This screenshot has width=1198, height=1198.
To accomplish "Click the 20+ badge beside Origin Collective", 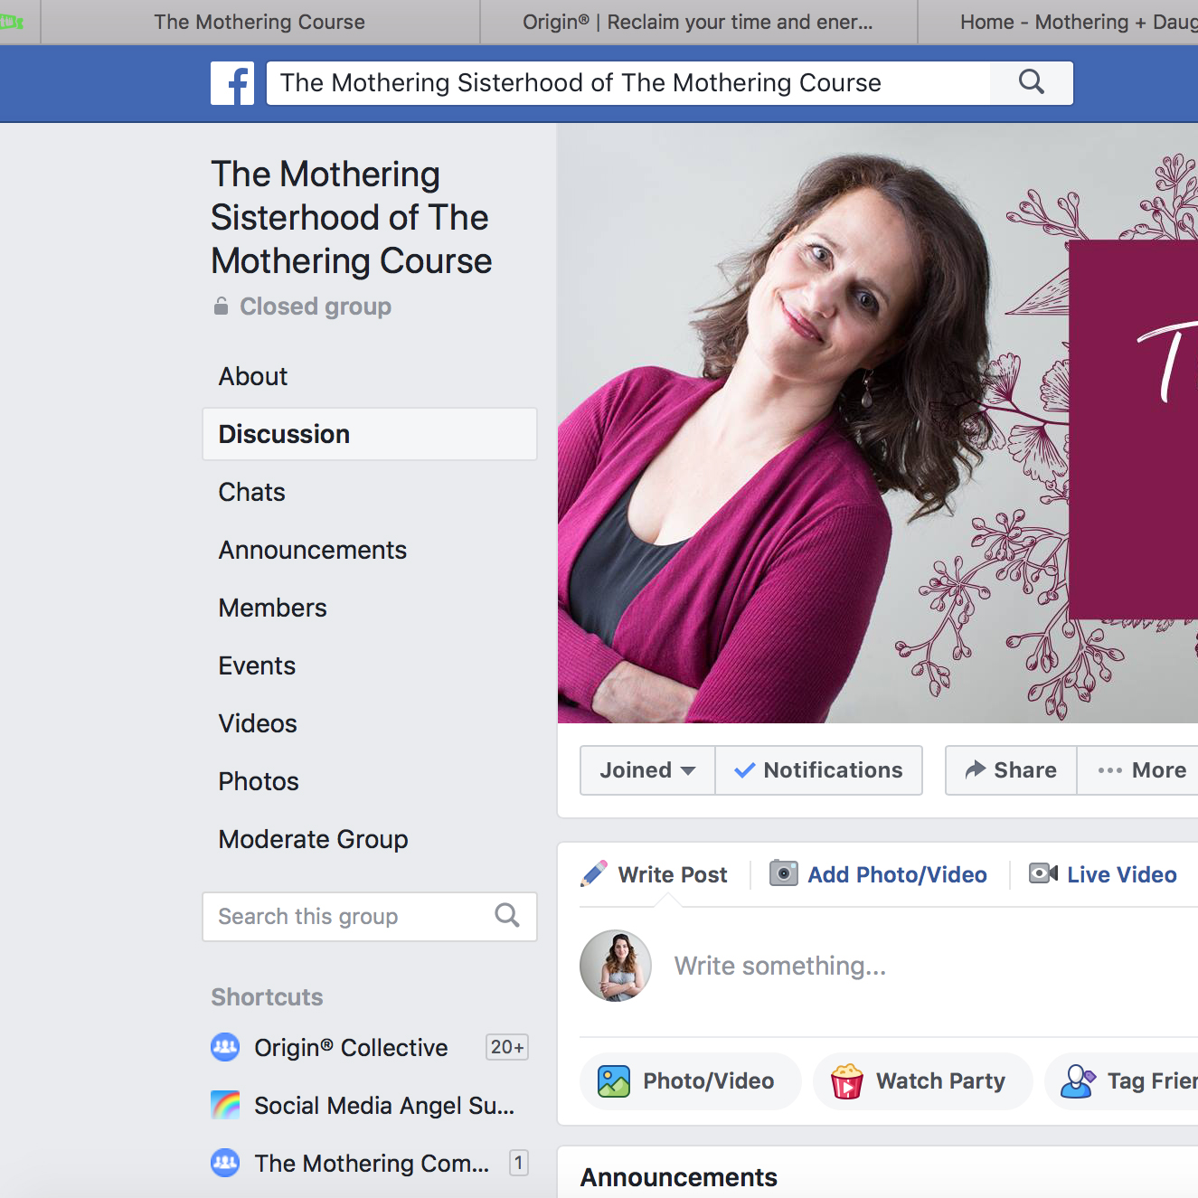I will [x=507, y=1047].
